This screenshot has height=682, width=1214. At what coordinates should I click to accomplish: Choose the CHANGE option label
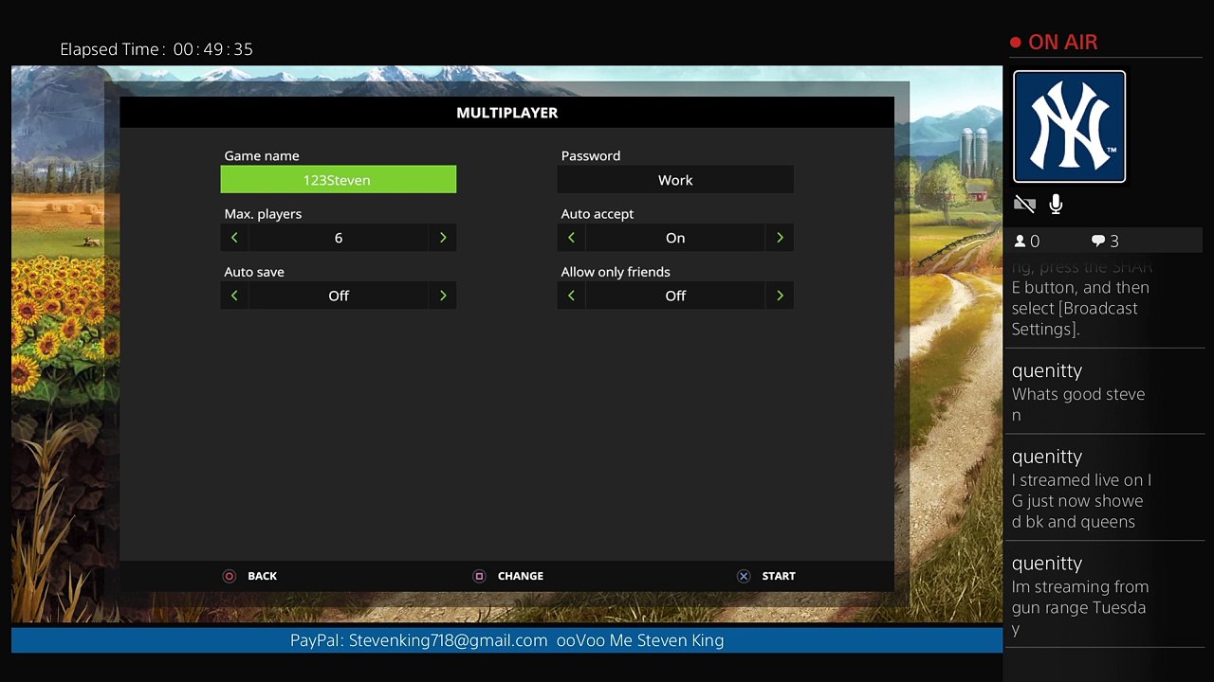point(521,576)
